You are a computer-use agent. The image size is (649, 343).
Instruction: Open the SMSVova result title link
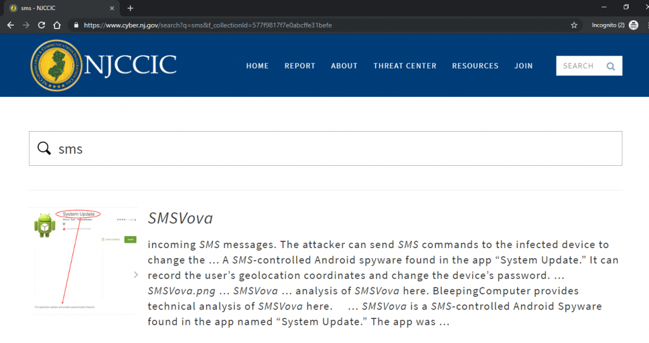(181, 218)
